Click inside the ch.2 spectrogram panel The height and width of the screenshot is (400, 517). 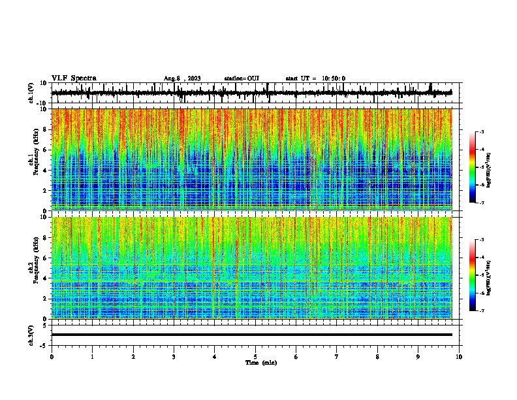(251, 268)
